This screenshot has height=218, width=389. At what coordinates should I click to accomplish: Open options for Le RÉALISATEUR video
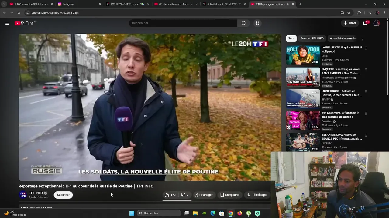(x=366, y=48)
